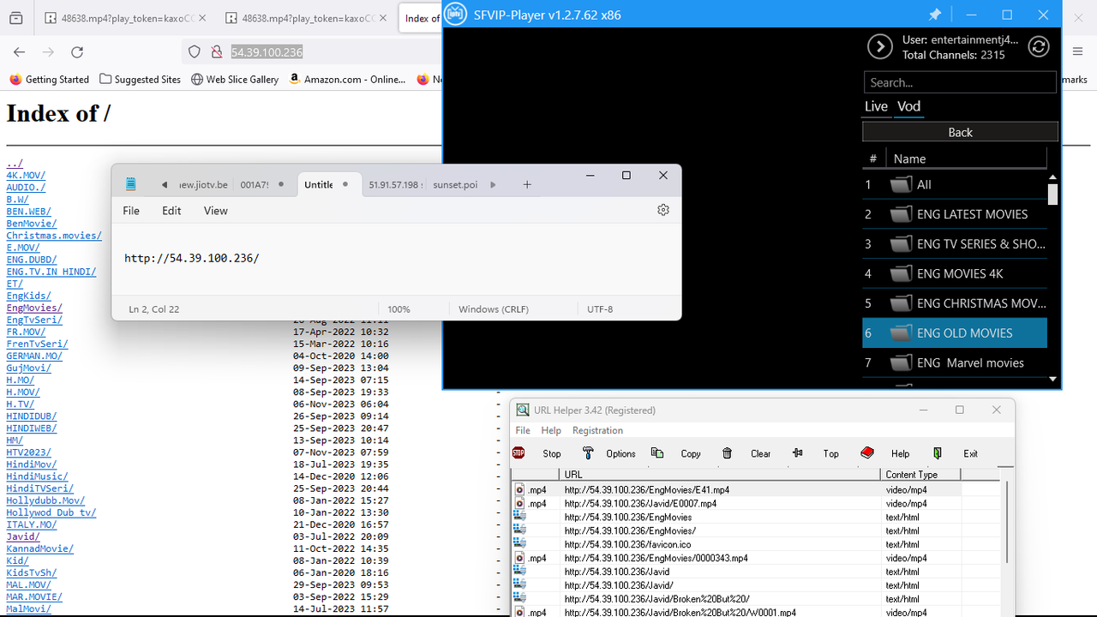Select ENG MOVIES 4K category
This screenshot has width=1097, height=617.
955,273
